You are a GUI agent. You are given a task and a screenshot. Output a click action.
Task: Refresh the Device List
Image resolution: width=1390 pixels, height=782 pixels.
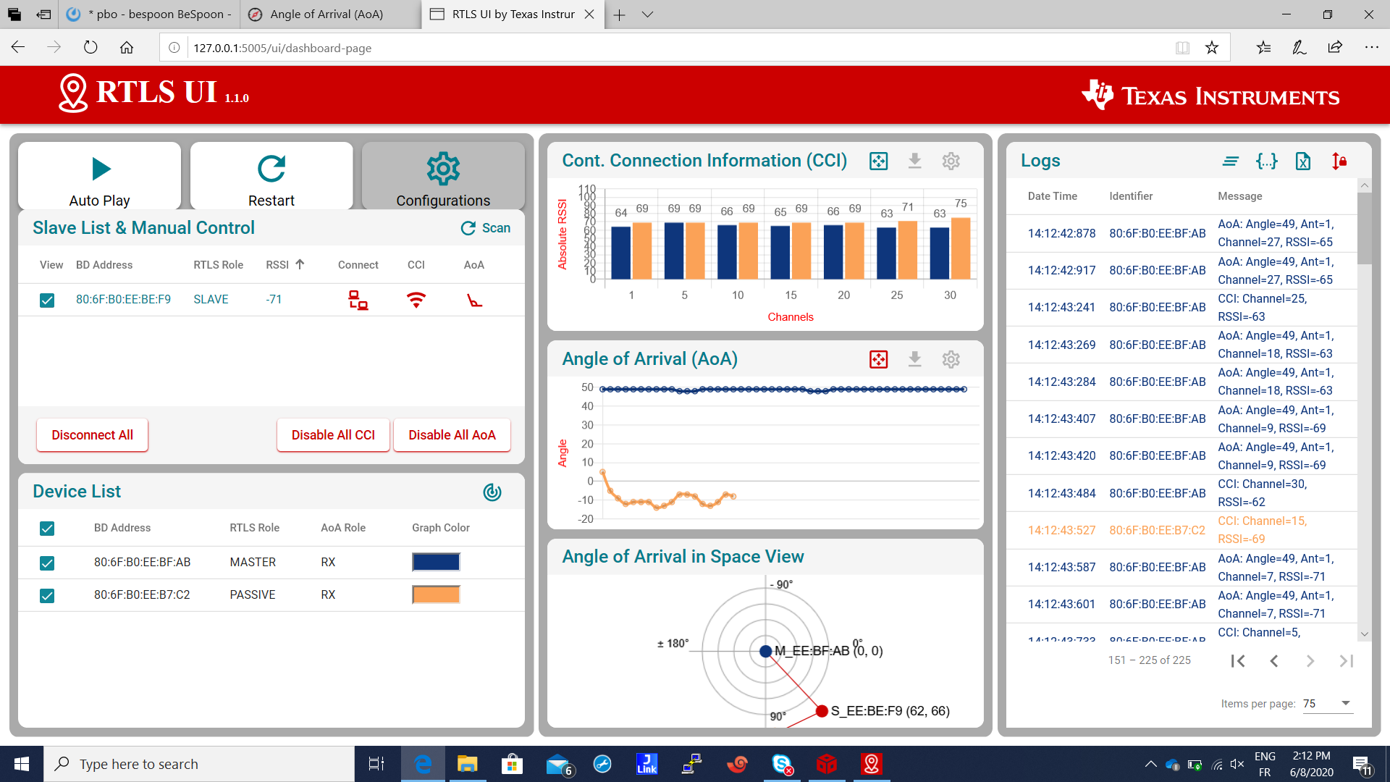pos(492,492)
